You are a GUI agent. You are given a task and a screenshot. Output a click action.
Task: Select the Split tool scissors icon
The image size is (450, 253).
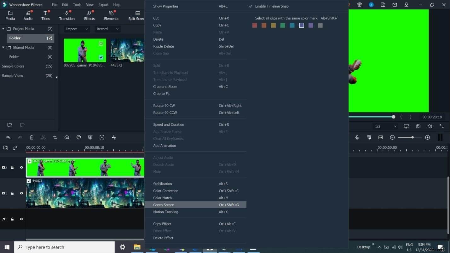pos(43,137)
